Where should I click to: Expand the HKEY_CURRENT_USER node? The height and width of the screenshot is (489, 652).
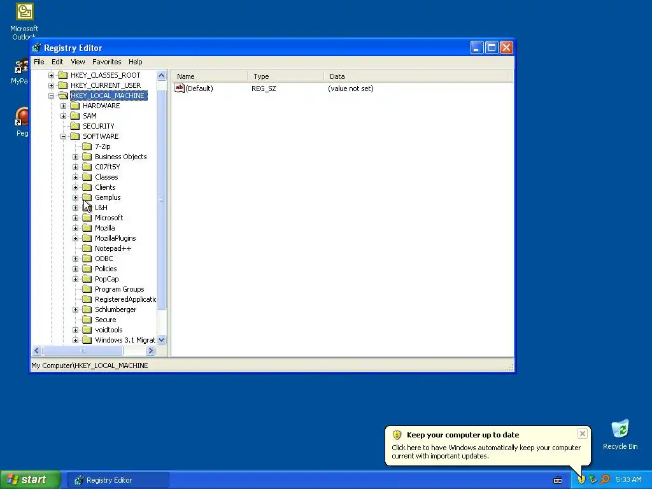(x=51, y=85)
